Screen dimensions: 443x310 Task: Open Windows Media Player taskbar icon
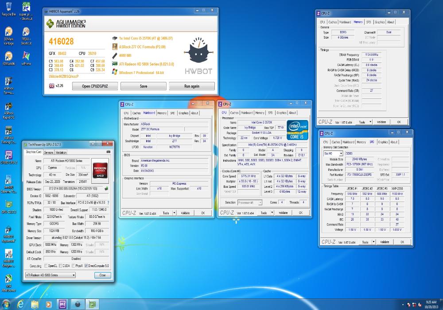click(x=49, y=304)
